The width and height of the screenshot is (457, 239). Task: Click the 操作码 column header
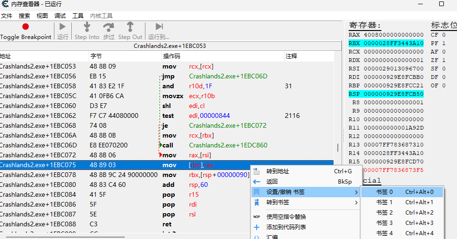pos(223,56)
